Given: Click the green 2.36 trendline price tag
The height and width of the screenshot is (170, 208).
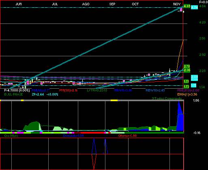Looking at the screenshot, I should [187, 70].
